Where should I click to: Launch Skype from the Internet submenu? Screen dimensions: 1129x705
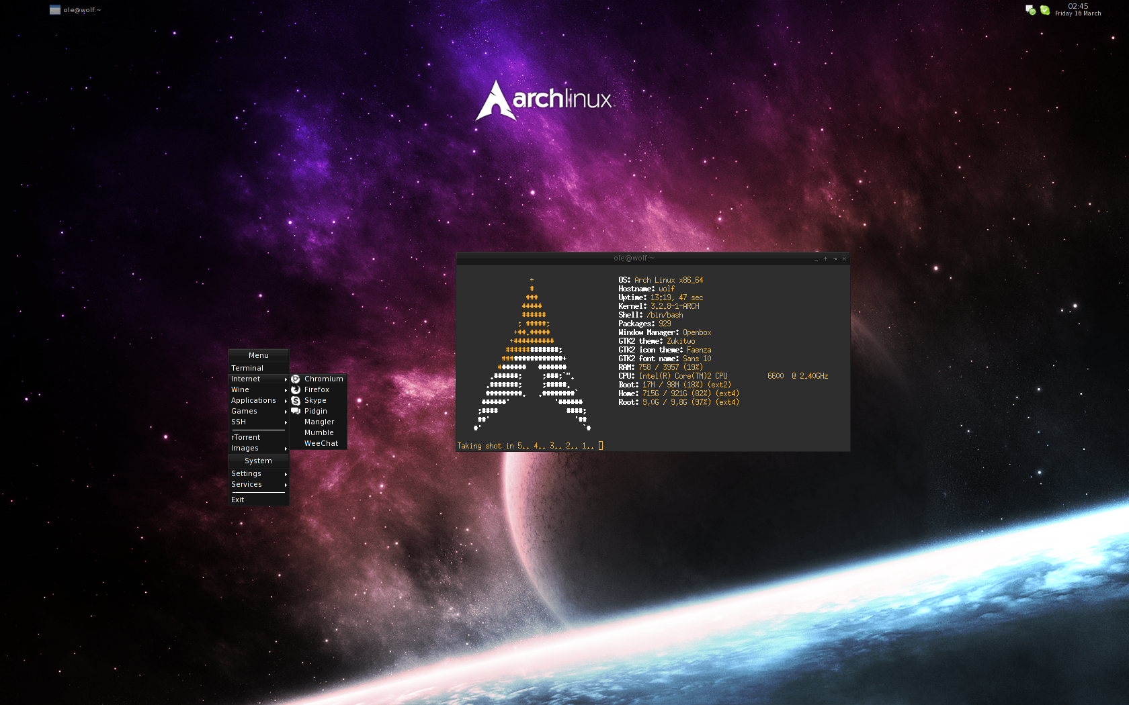[x=319, y=400]
